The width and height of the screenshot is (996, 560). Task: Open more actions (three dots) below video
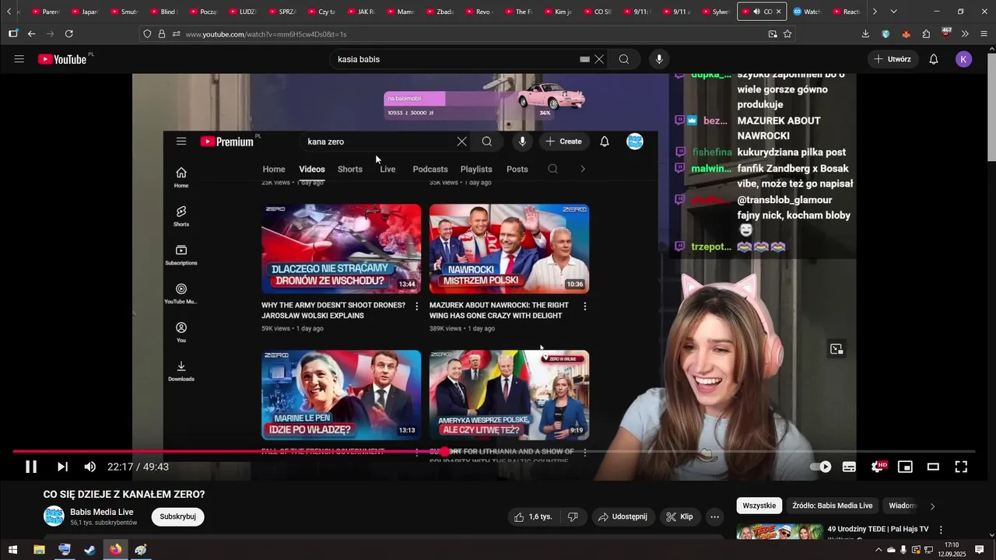point(714,516)
